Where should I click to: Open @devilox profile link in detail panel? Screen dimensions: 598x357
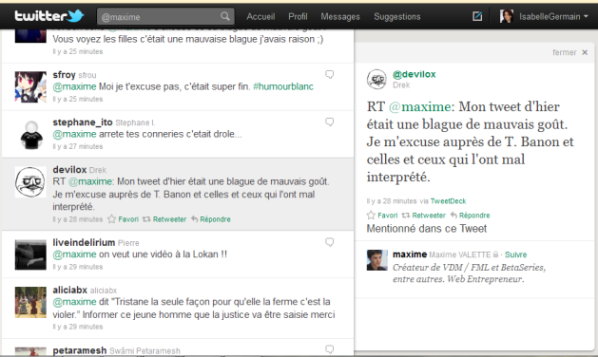415,74
